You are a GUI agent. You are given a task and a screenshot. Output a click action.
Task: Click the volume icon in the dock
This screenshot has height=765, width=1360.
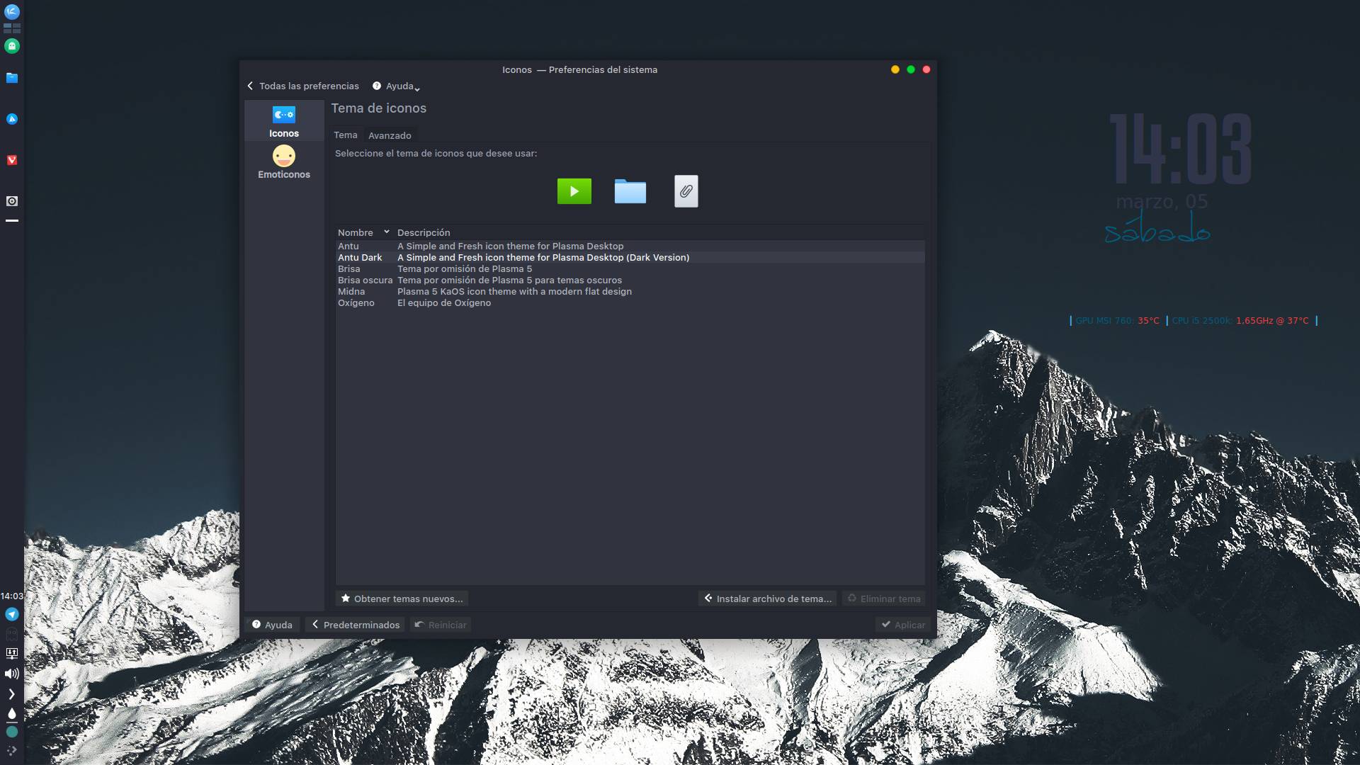coord(11,674)
